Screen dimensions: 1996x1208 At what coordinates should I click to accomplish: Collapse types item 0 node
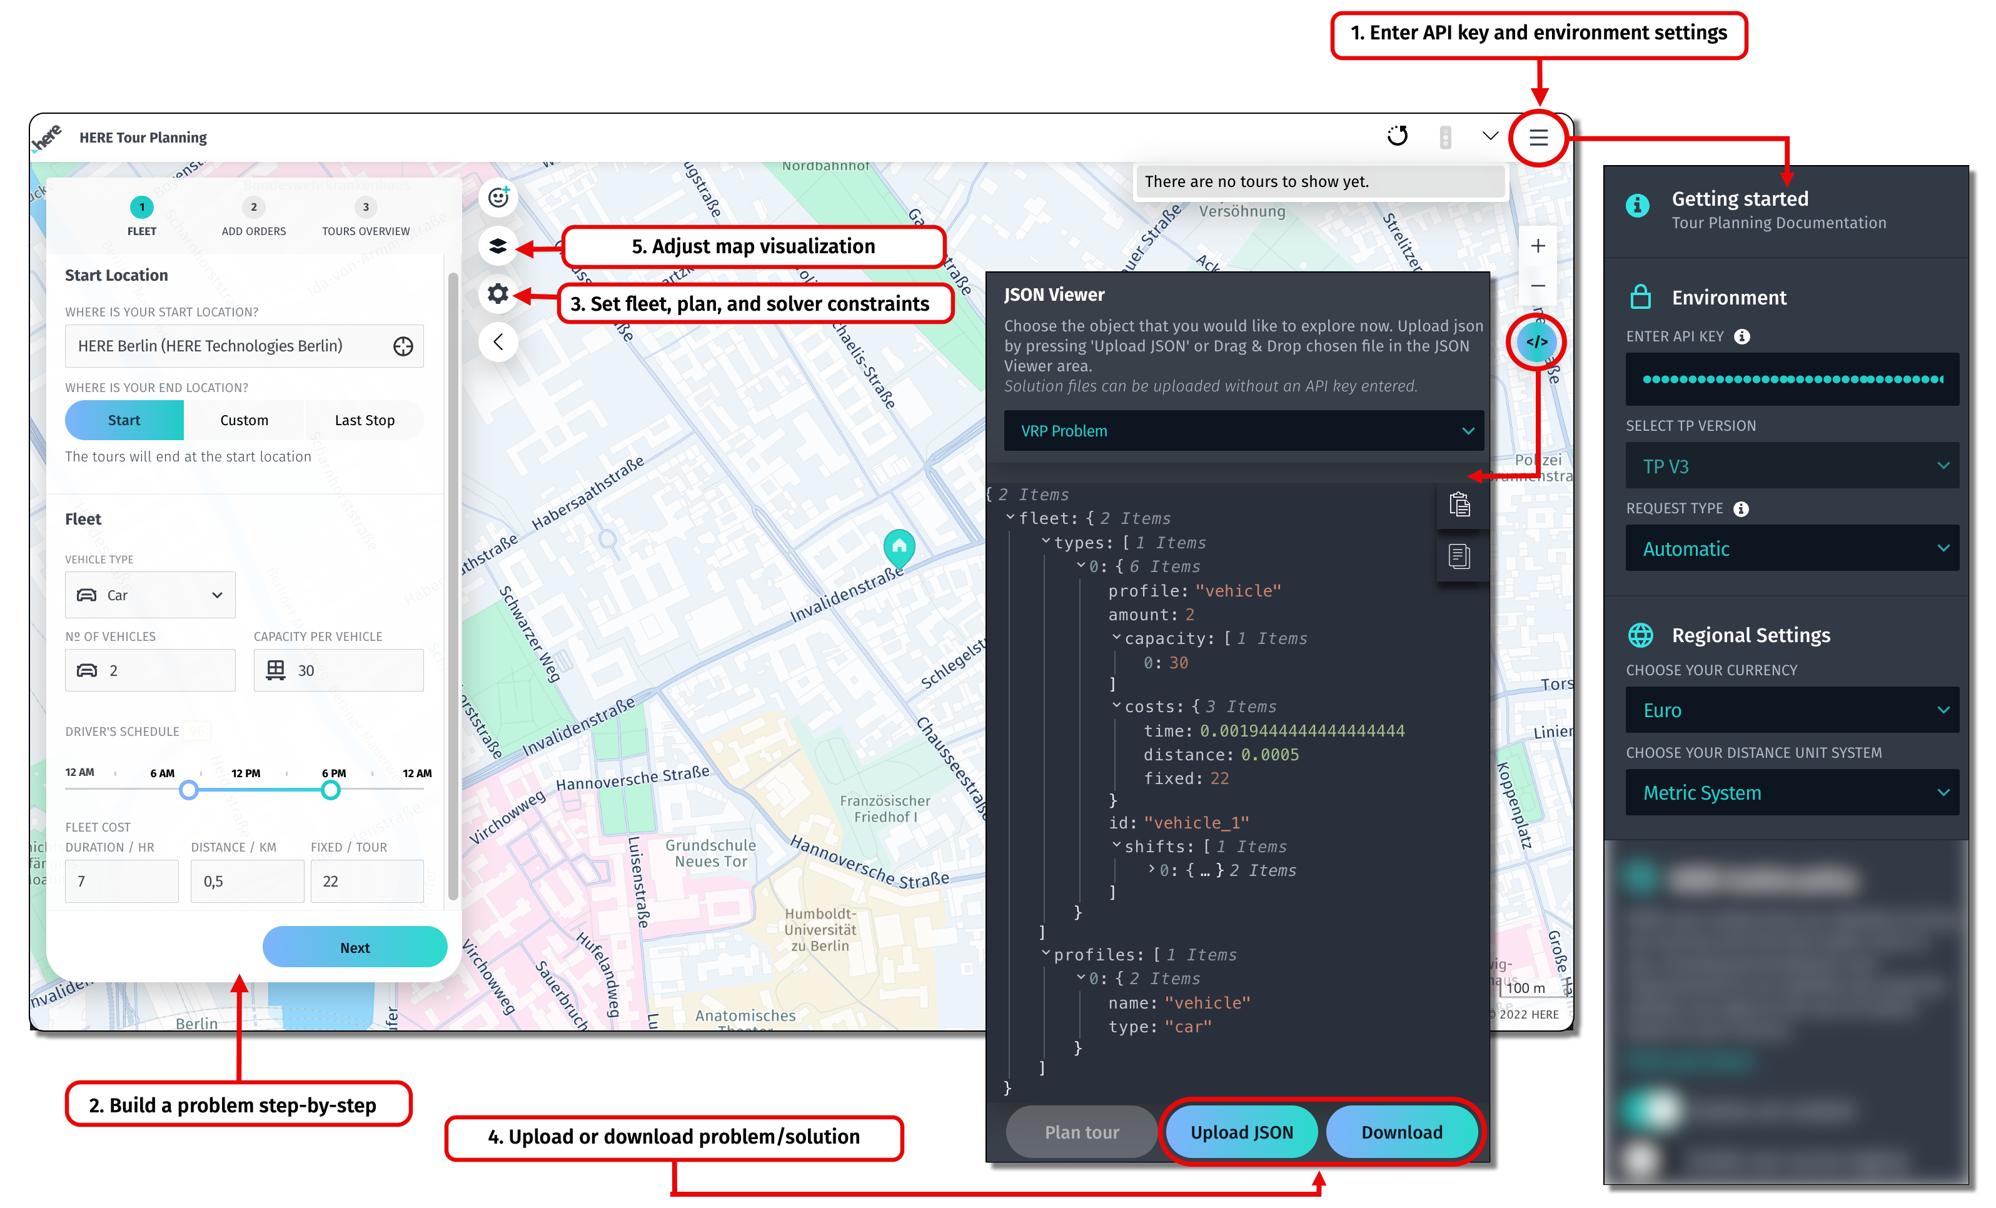1081,565
